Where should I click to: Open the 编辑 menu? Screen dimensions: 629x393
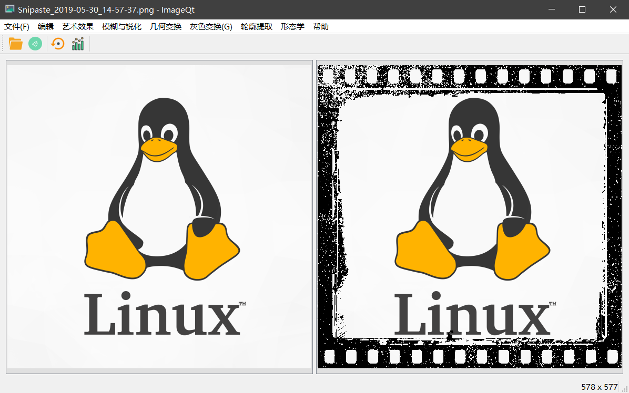point(46,26)
